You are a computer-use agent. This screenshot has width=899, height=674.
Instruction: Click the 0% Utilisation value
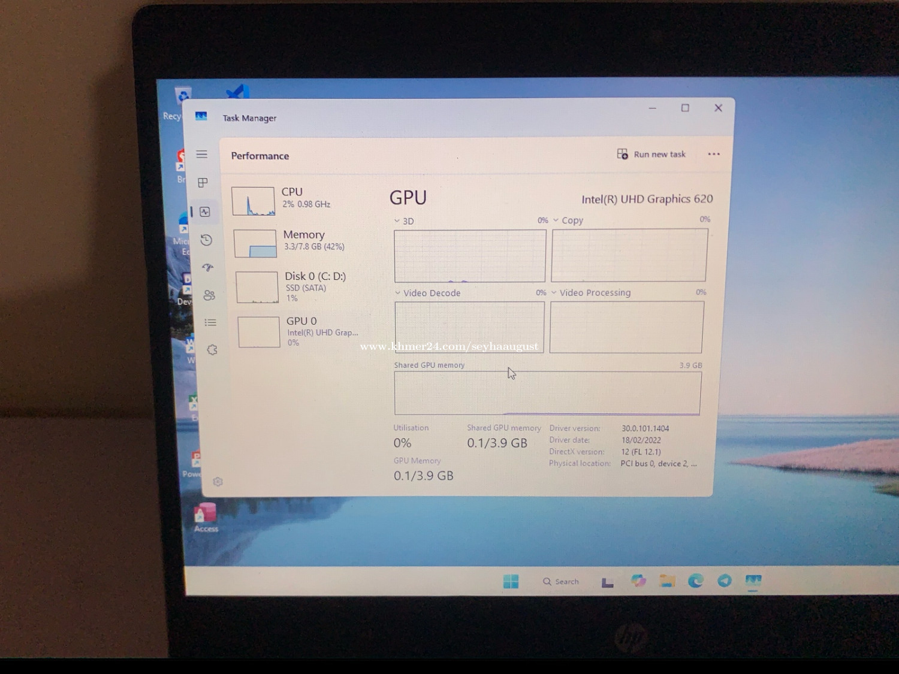[x=402, y=443]
